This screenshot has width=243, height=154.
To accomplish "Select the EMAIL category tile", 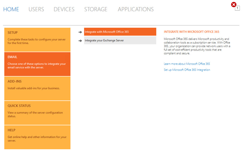I will (37, 64).
